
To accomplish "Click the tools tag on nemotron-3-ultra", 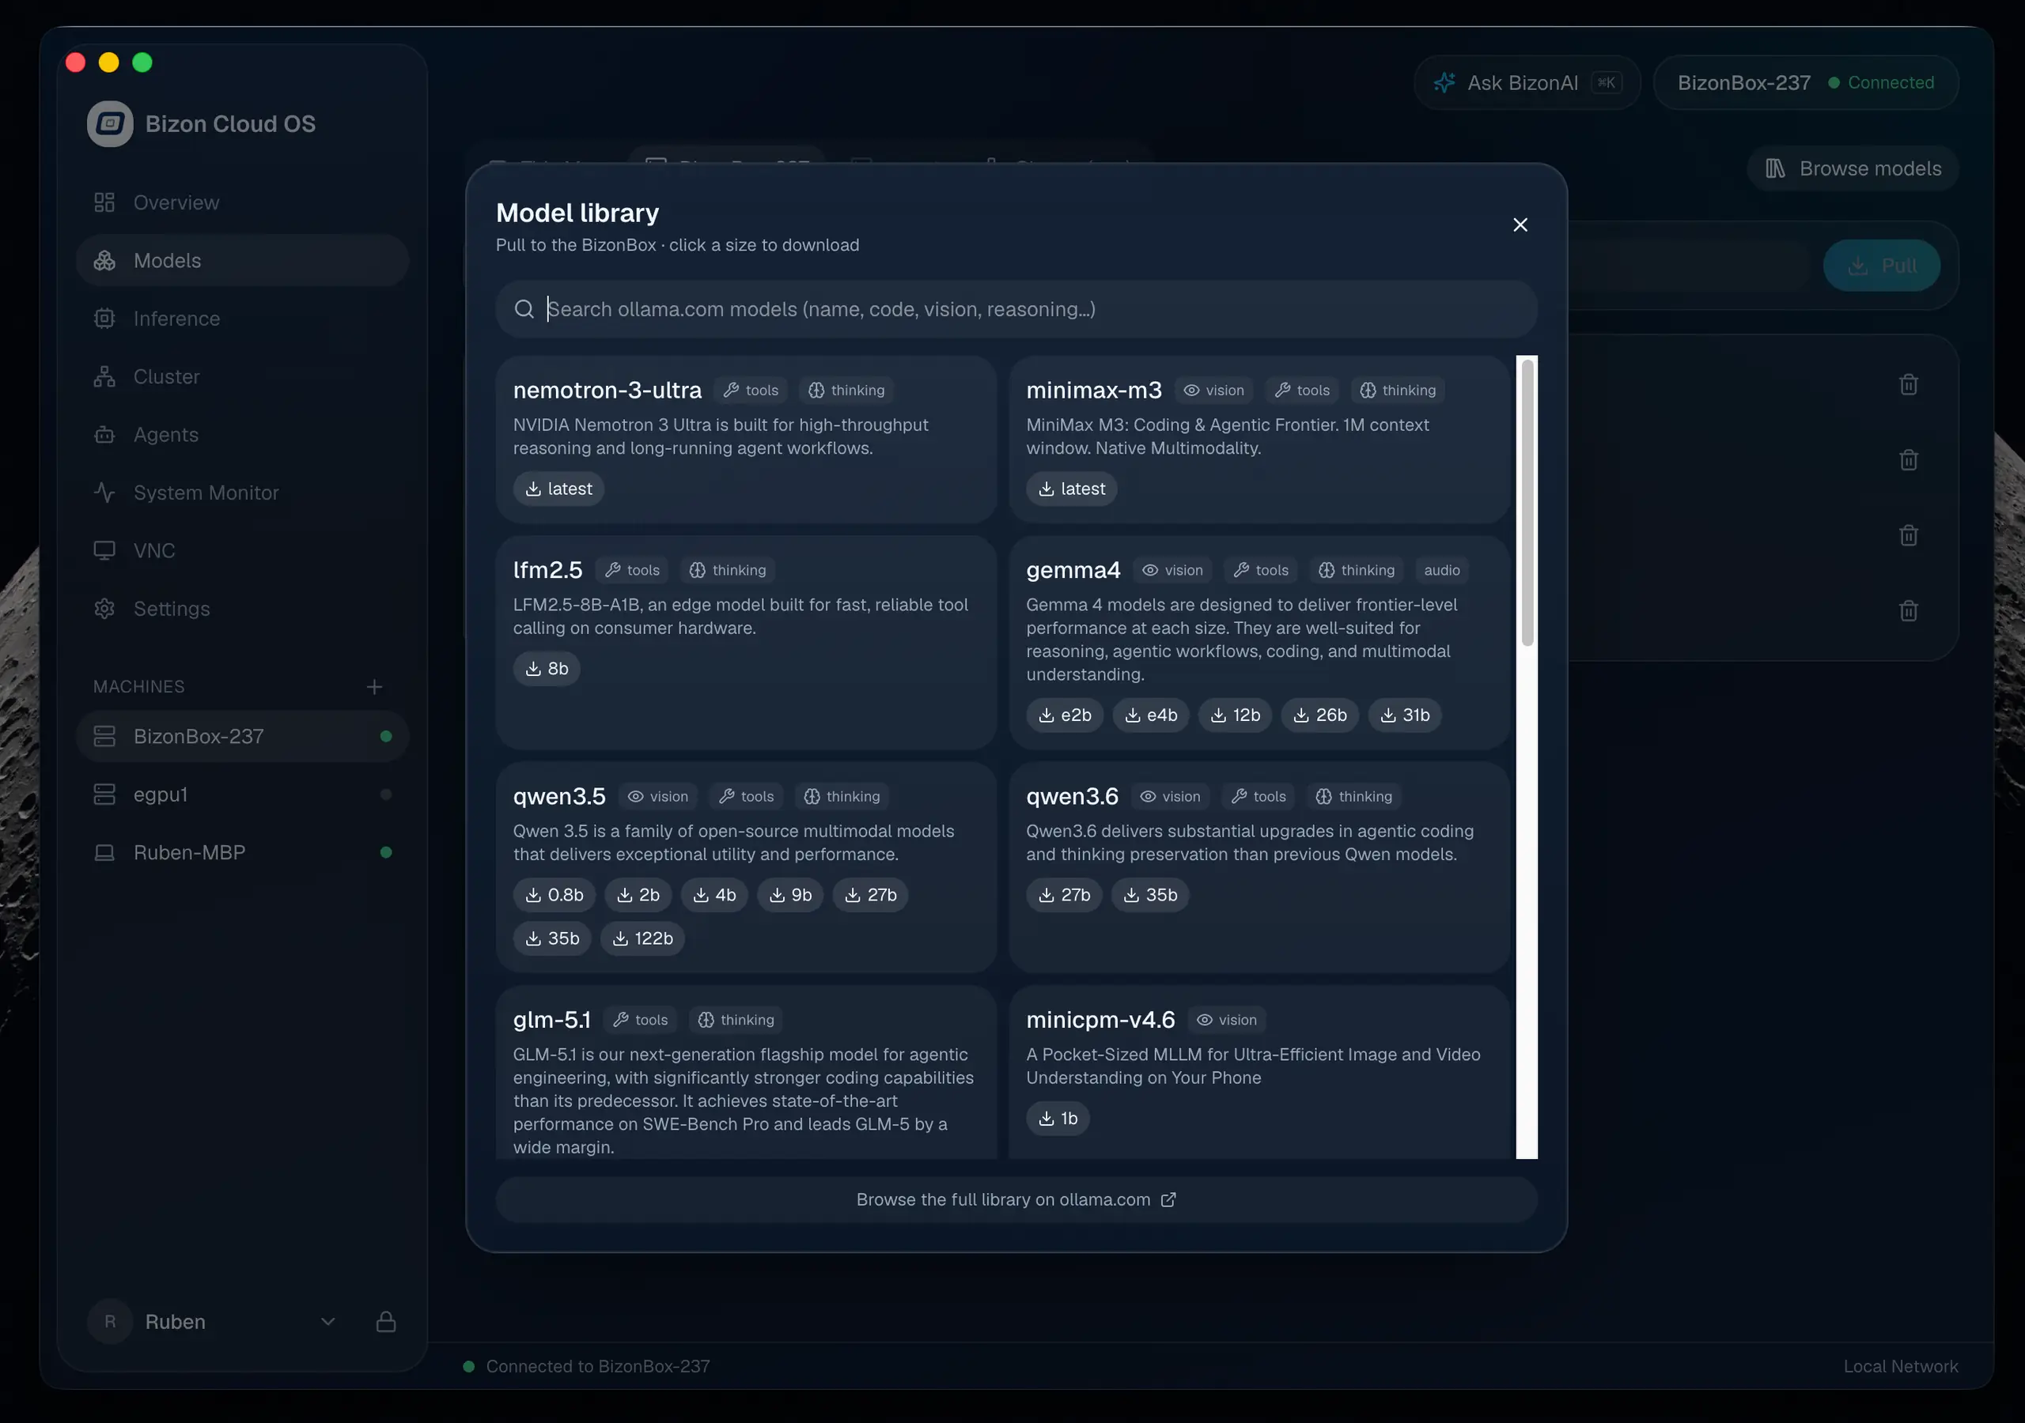I will [x=751, y=391].
